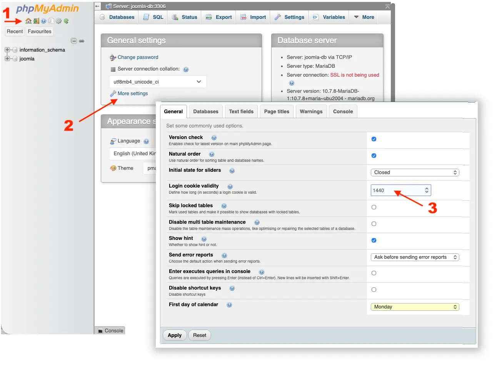This screenshot has height=367, width=497.
Task: Open the Status tab
Action: pos(185,17)
